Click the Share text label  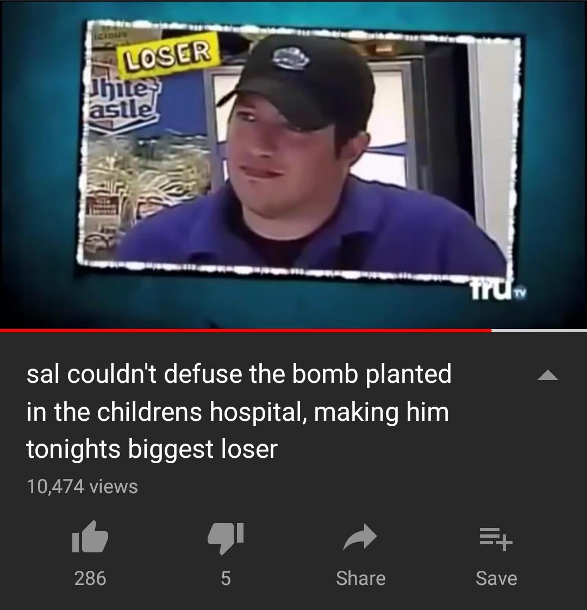tap(360, 578)
